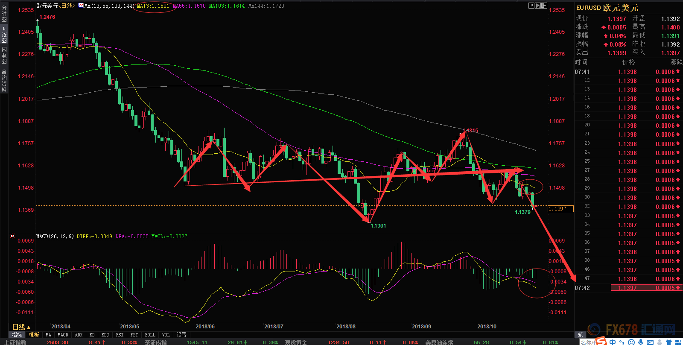This screenshot has height=345, width=683.
Task: Click the 07:41 tick row
Action: [628, 72]
